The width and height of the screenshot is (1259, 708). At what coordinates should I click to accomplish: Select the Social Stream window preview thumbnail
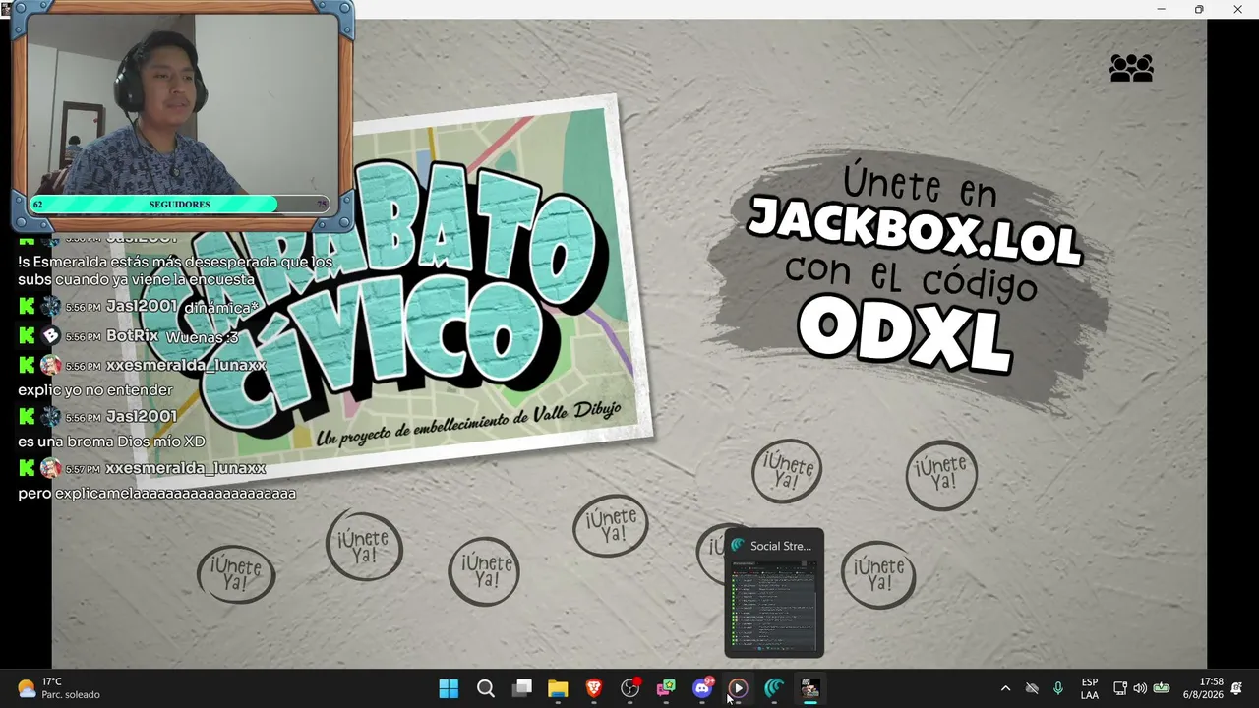[774, 607]
